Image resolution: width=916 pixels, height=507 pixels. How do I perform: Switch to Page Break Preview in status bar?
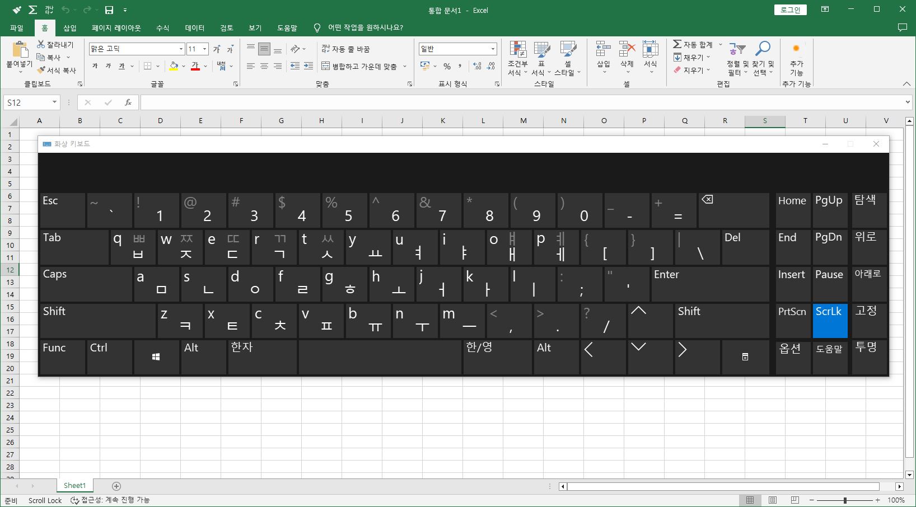795,500
